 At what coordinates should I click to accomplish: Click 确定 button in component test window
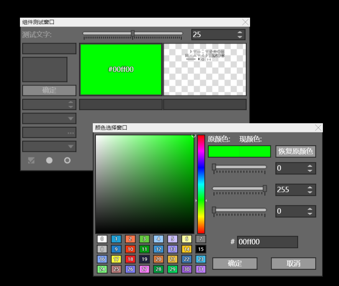(49, 90)
